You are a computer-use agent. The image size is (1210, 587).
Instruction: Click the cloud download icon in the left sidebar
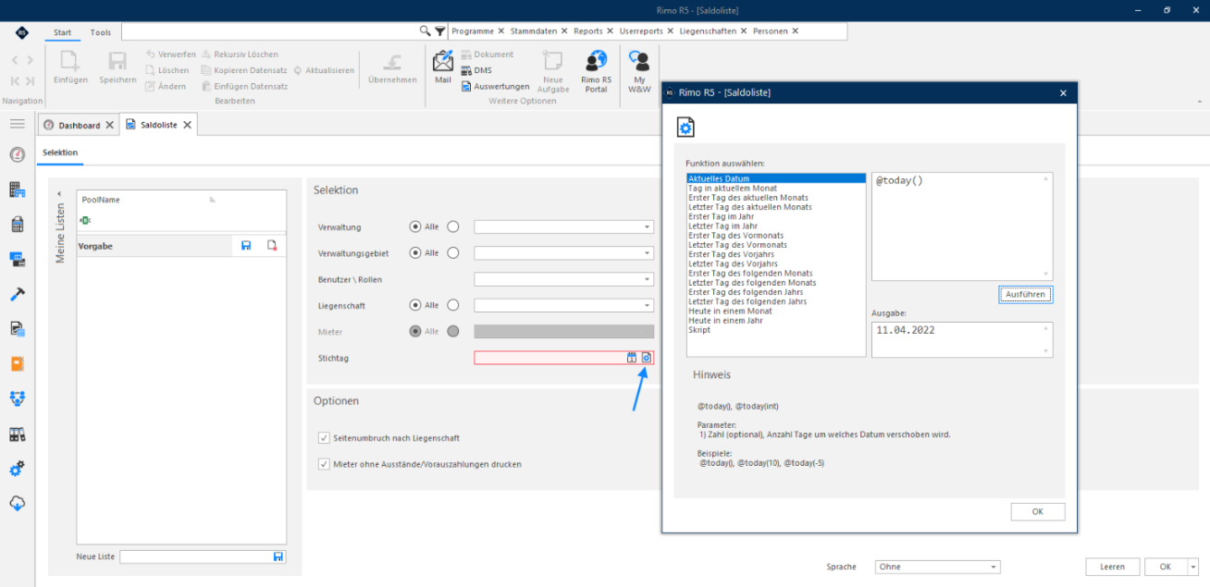point(17,504)
